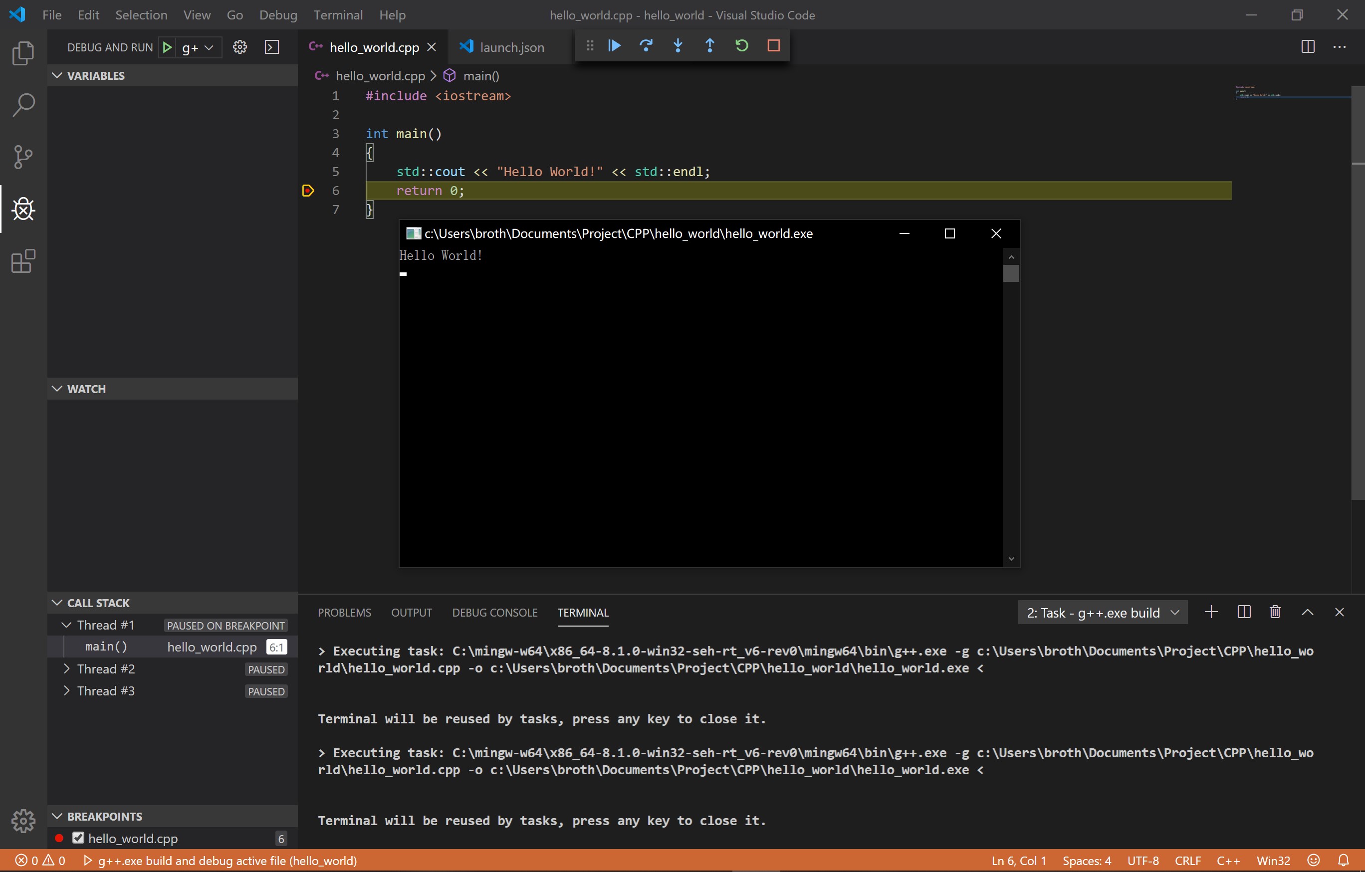
Task: Open the Help menu
Action: coord(392,15)
